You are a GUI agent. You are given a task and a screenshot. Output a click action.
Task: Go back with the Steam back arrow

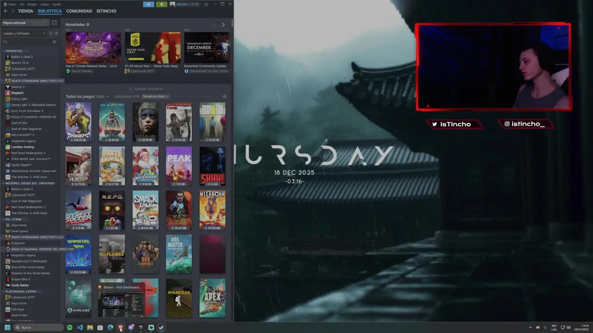(x=6, y=11)
